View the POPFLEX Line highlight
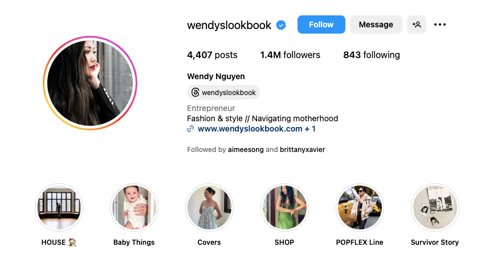The height and width of the screenshot is (259, 489). 360,208
